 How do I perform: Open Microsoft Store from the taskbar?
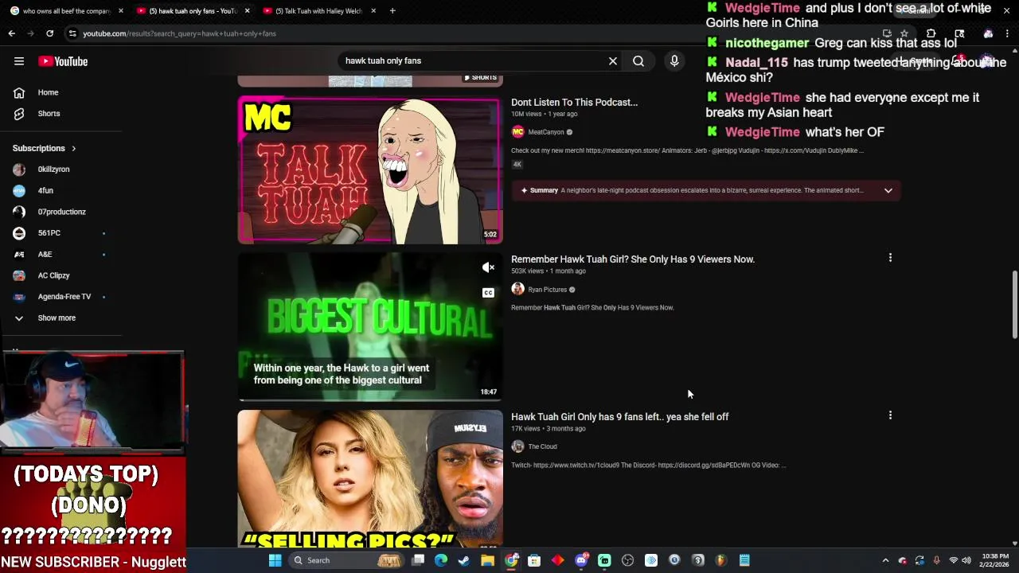(x=534, y=560)
